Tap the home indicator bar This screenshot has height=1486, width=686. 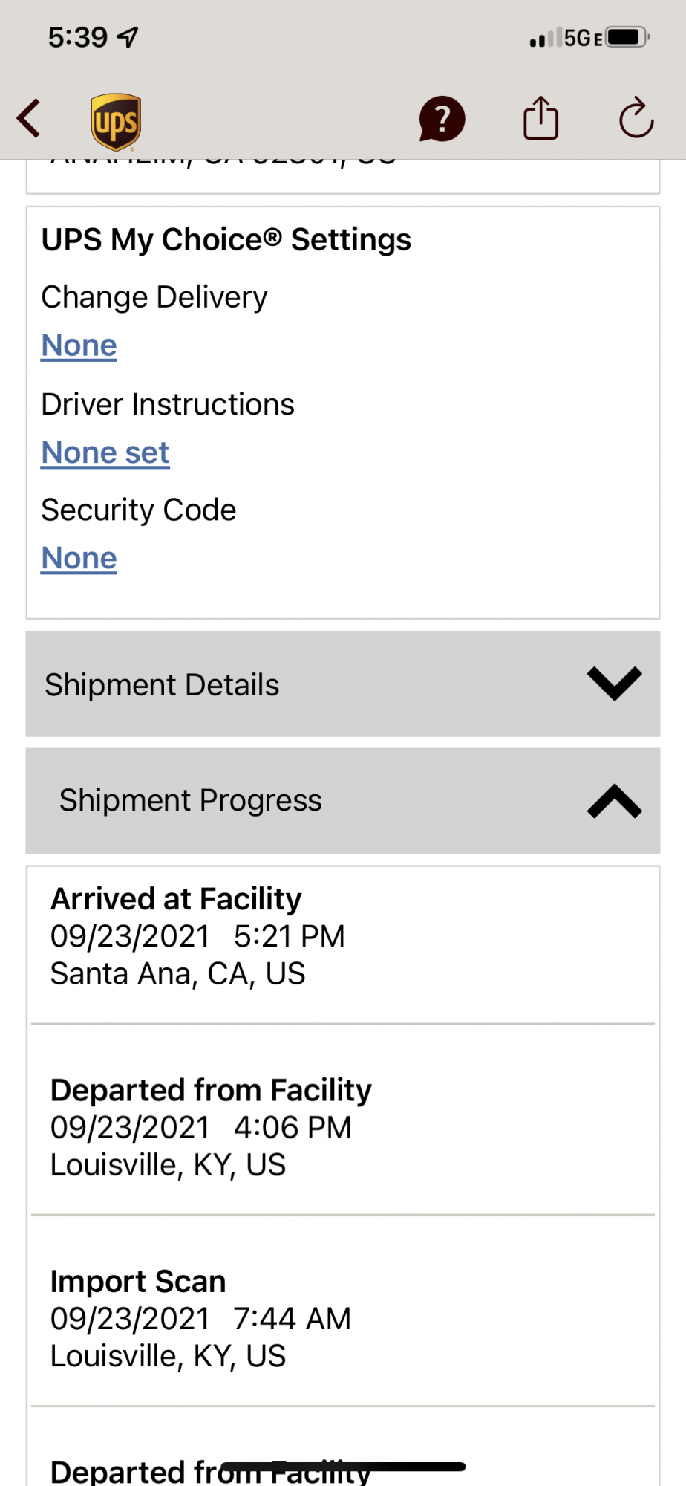coord(343,1467)
